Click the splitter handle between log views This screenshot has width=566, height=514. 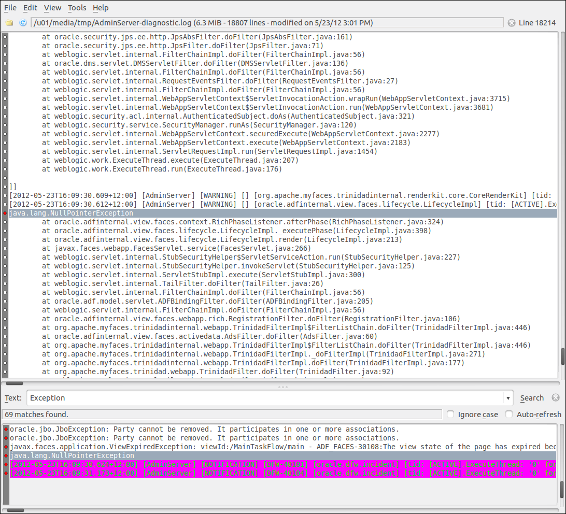283,387
